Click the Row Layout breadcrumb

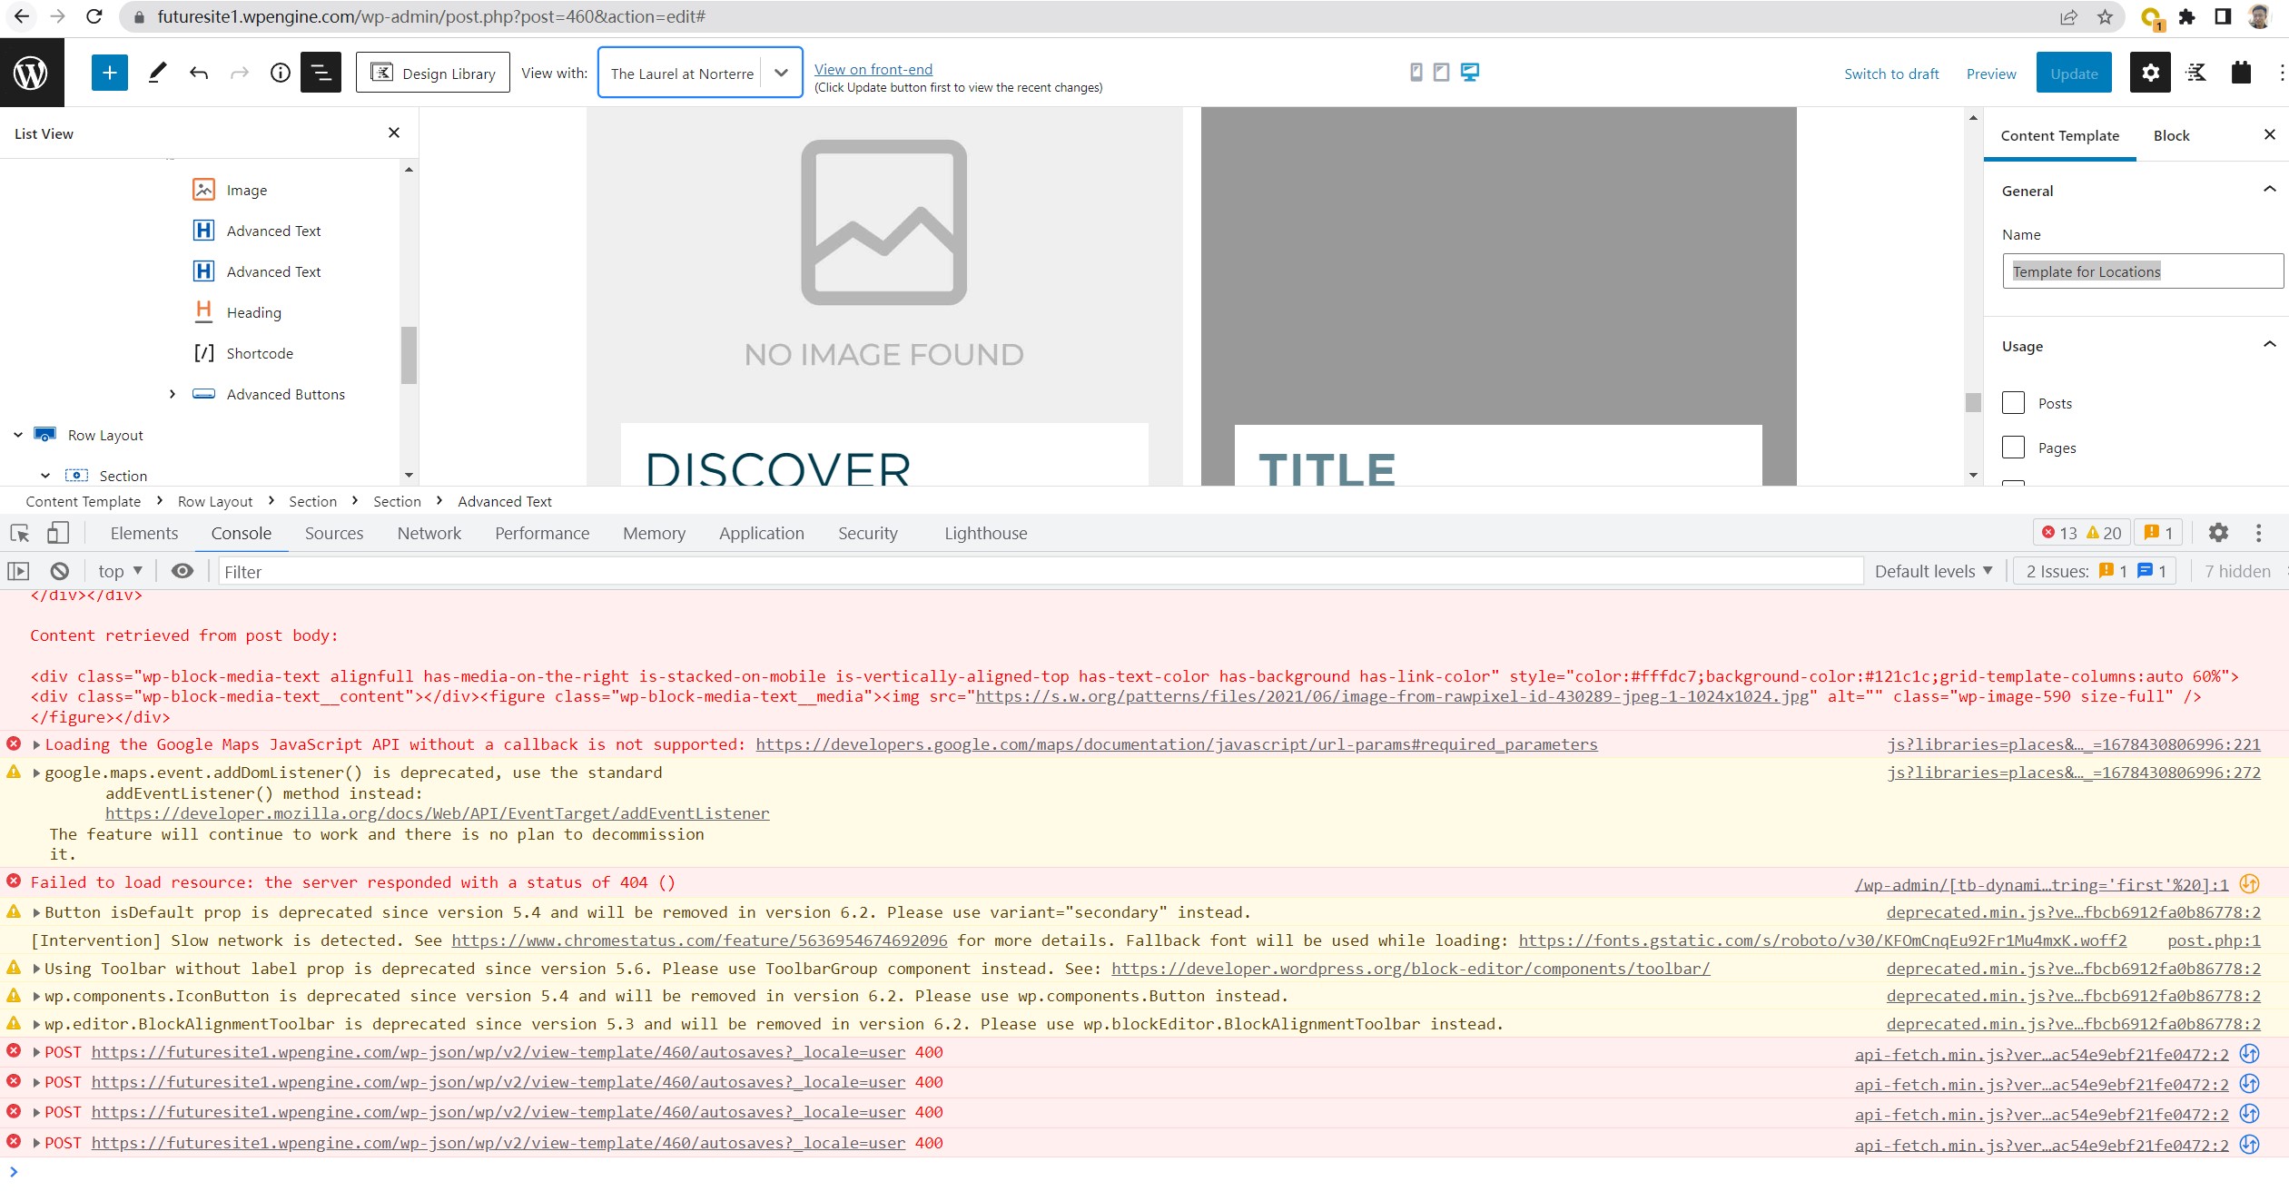[215, 501]
